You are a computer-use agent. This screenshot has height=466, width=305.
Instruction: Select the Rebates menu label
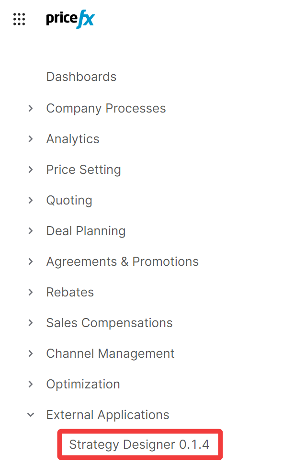[x=70, y=292]
